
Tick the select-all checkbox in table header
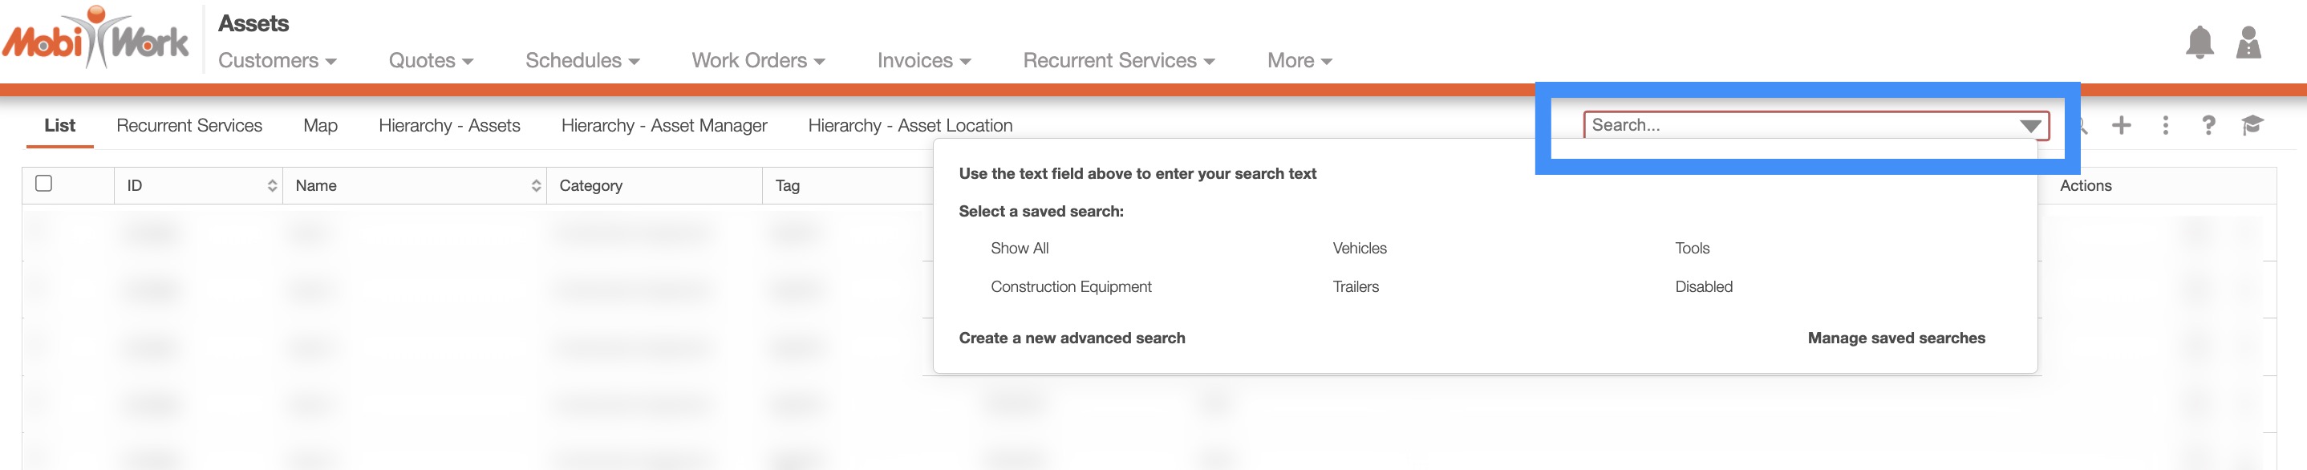pyautogui.click(x=44, y=184)
